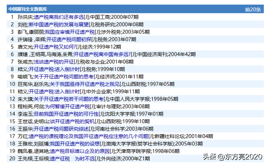Open the article 新中国遗产税的发展与展望
The width and height of the screenshot is (267, 165).
59,25
